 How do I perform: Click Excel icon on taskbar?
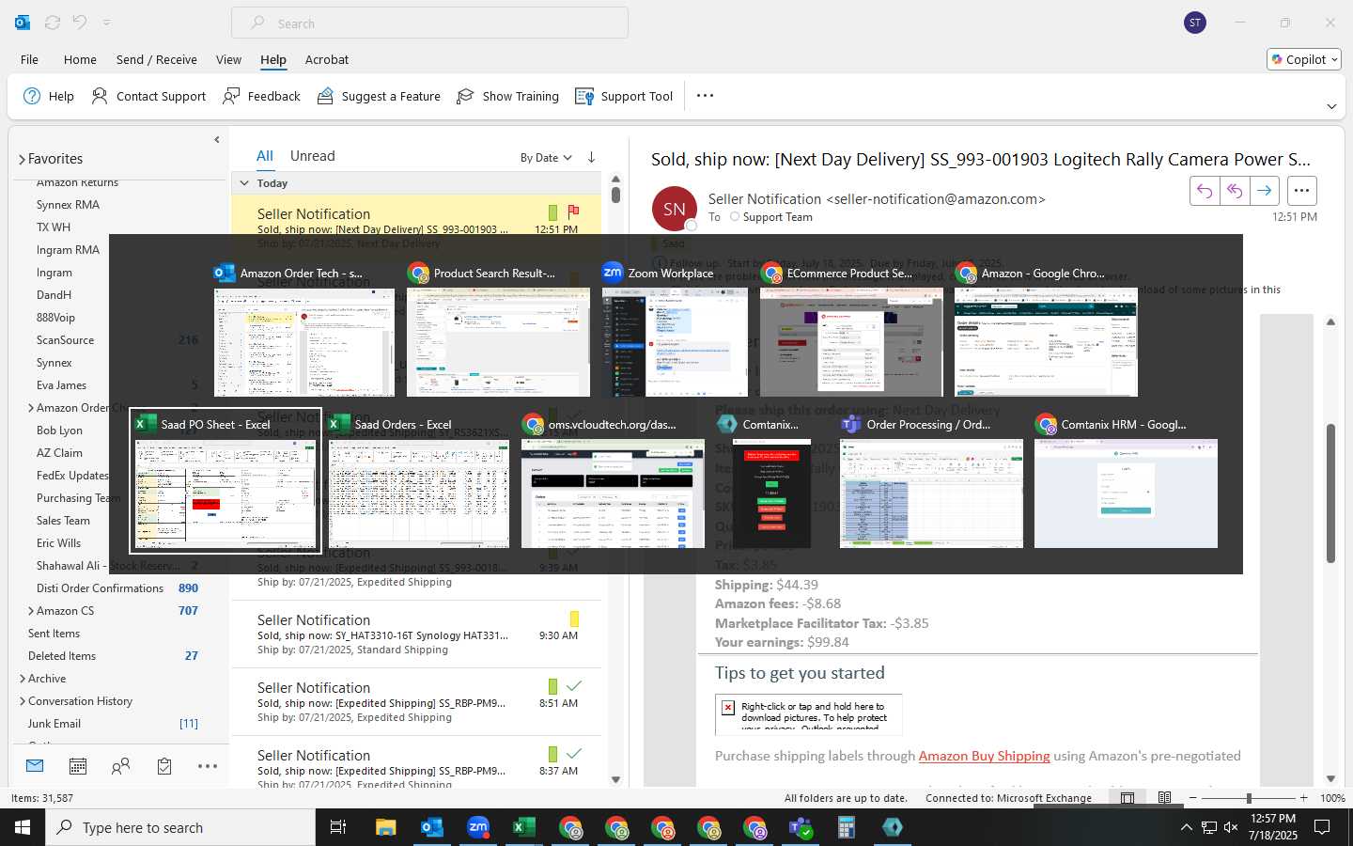pyautogui.click(x=523, y=827)
